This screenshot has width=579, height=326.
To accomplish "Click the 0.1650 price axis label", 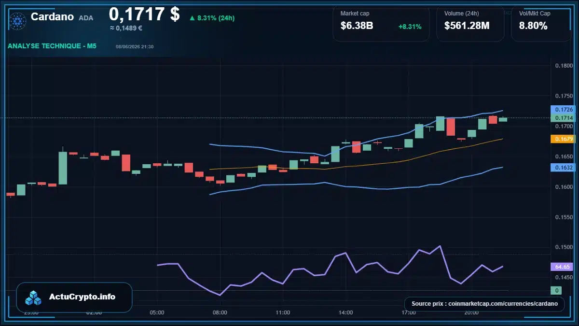I will [x=564, y=156].
